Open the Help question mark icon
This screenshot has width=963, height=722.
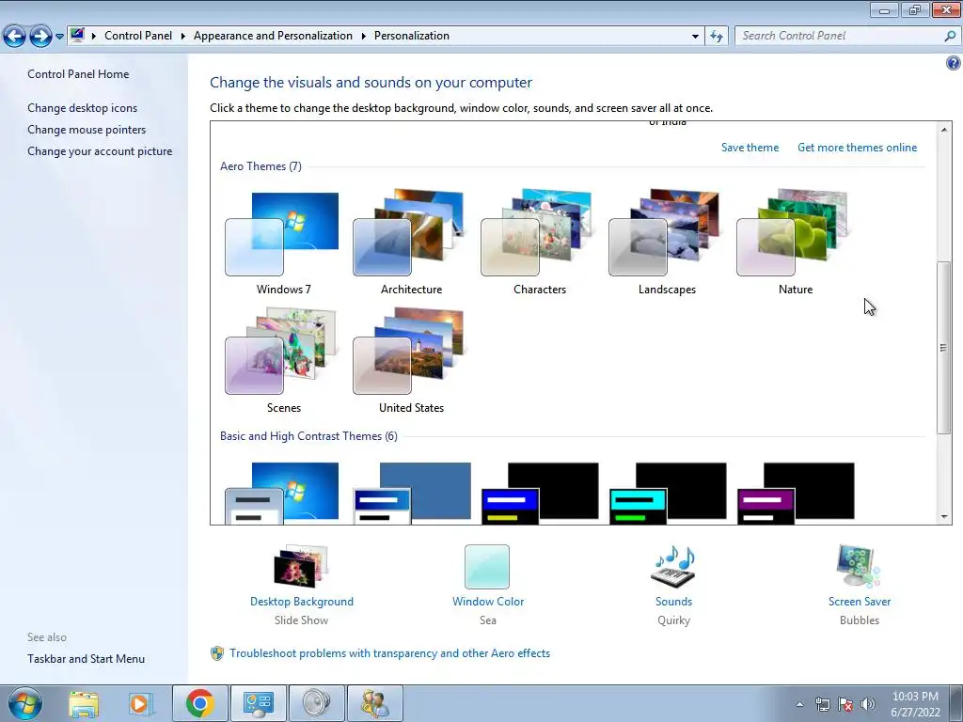pos(954,63)
